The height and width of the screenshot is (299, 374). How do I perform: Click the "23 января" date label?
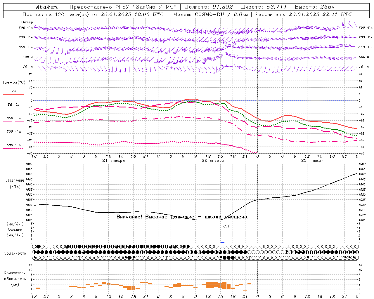point(312,161)
